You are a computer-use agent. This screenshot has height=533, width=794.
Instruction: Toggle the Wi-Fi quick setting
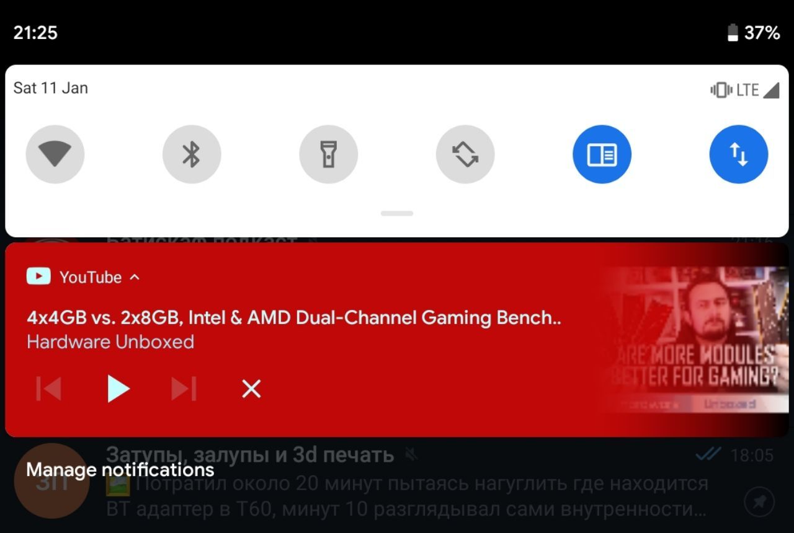[x=55, y=154]
